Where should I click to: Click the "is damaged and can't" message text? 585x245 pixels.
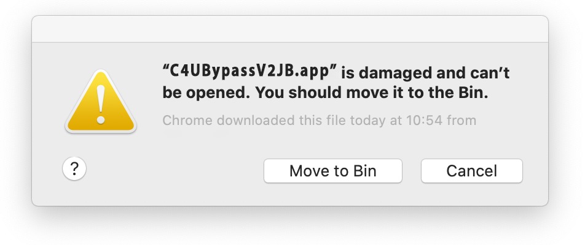(425, 73)
